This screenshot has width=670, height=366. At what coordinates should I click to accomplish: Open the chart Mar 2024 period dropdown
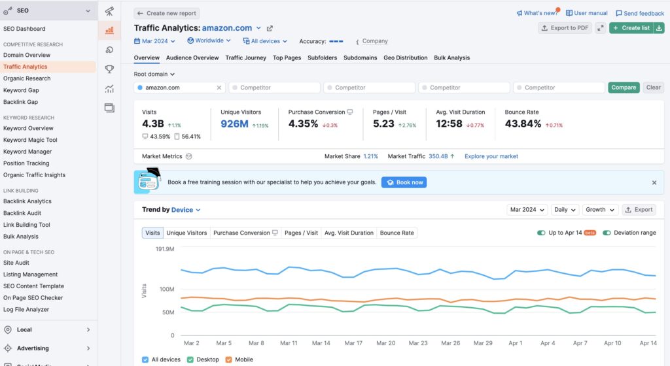click(x=527, y=209)
